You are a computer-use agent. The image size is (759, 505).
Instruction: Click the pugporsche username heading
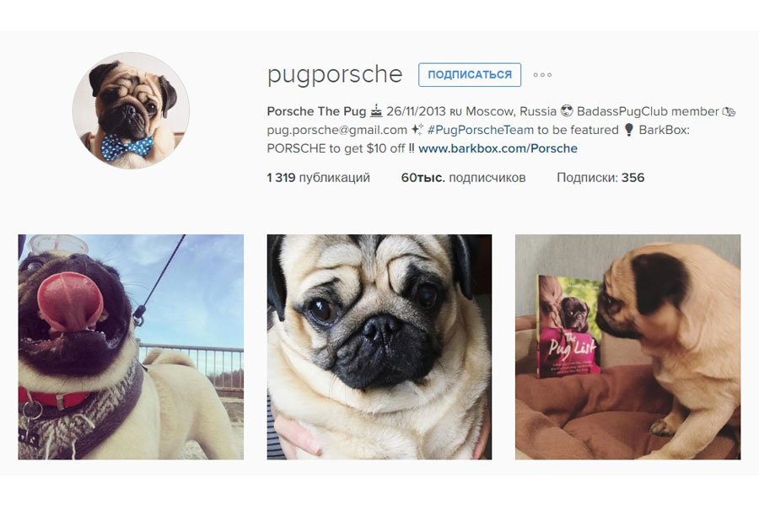335,74
